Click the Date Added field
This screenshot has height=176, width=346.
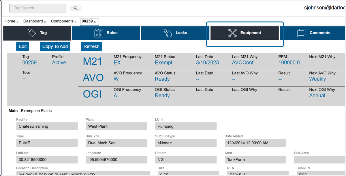point(255,143)
